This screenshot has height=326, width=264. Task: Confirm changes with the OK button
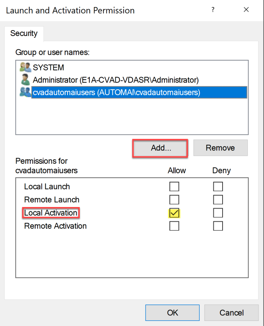[x=172, y=313]
